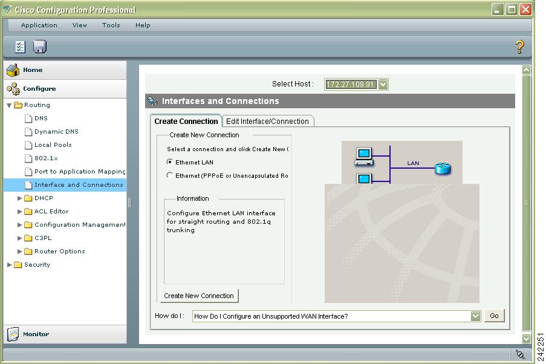Open the Tools menu
Screen dimensions: 546x364
[x=110, y=25]
